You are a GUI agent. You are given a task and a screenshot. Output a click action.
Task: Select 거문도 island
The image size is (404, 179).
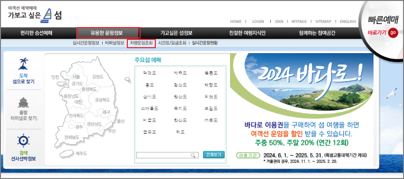(x=211, y=120)
